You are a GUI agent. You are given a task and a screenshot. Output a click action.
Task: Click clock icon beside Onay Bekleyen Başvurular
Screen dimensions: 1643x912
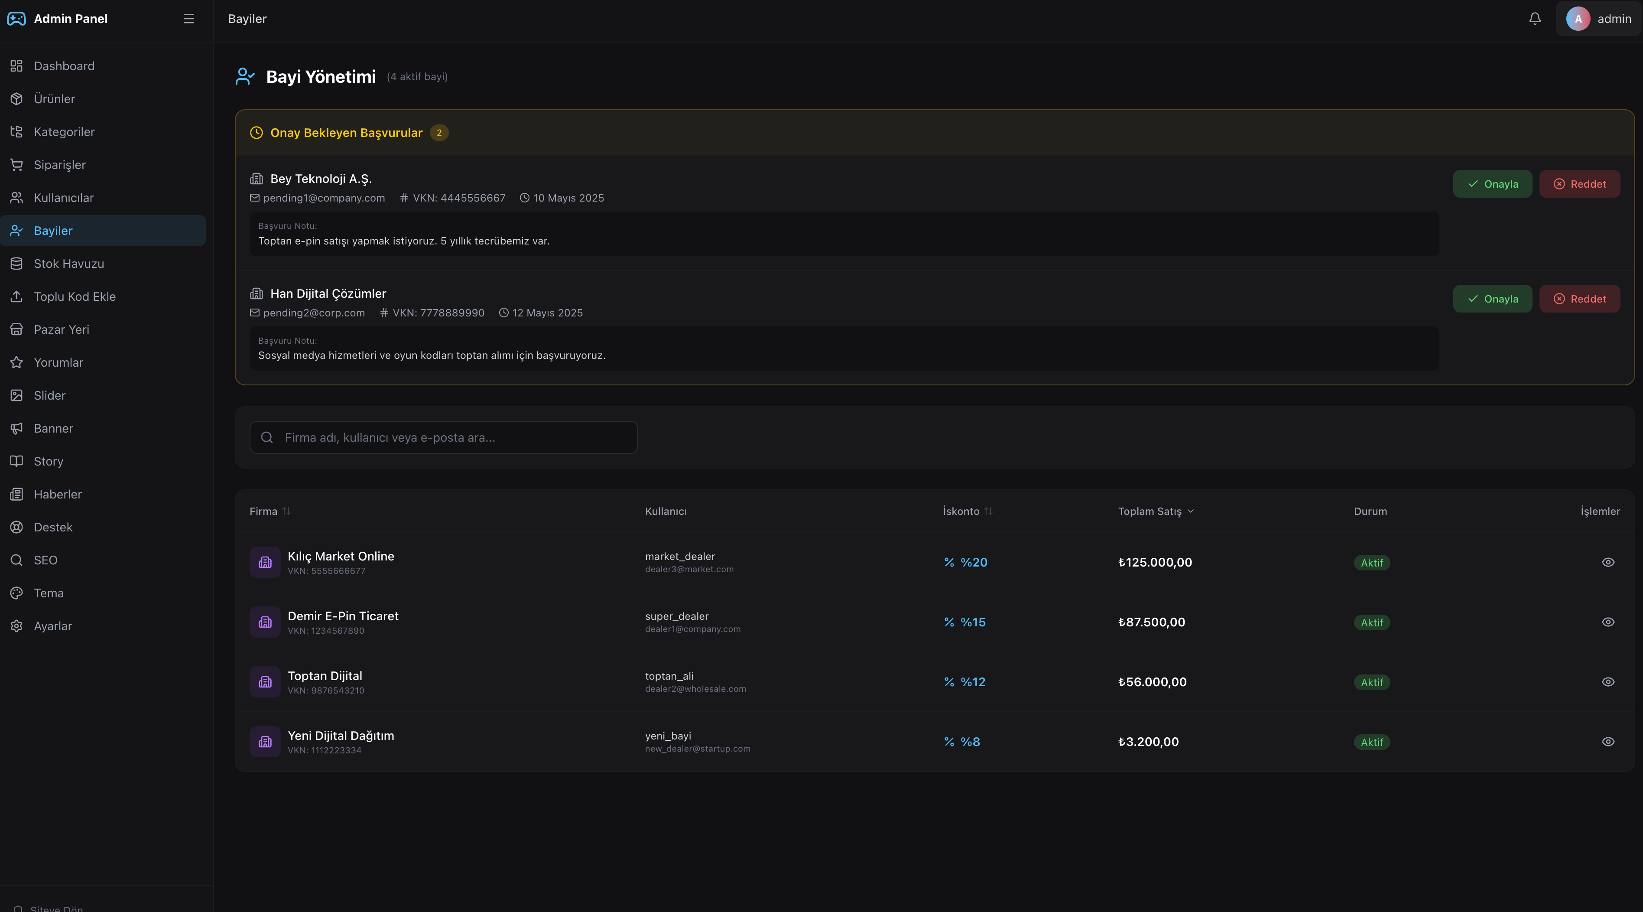pos(257,133)
